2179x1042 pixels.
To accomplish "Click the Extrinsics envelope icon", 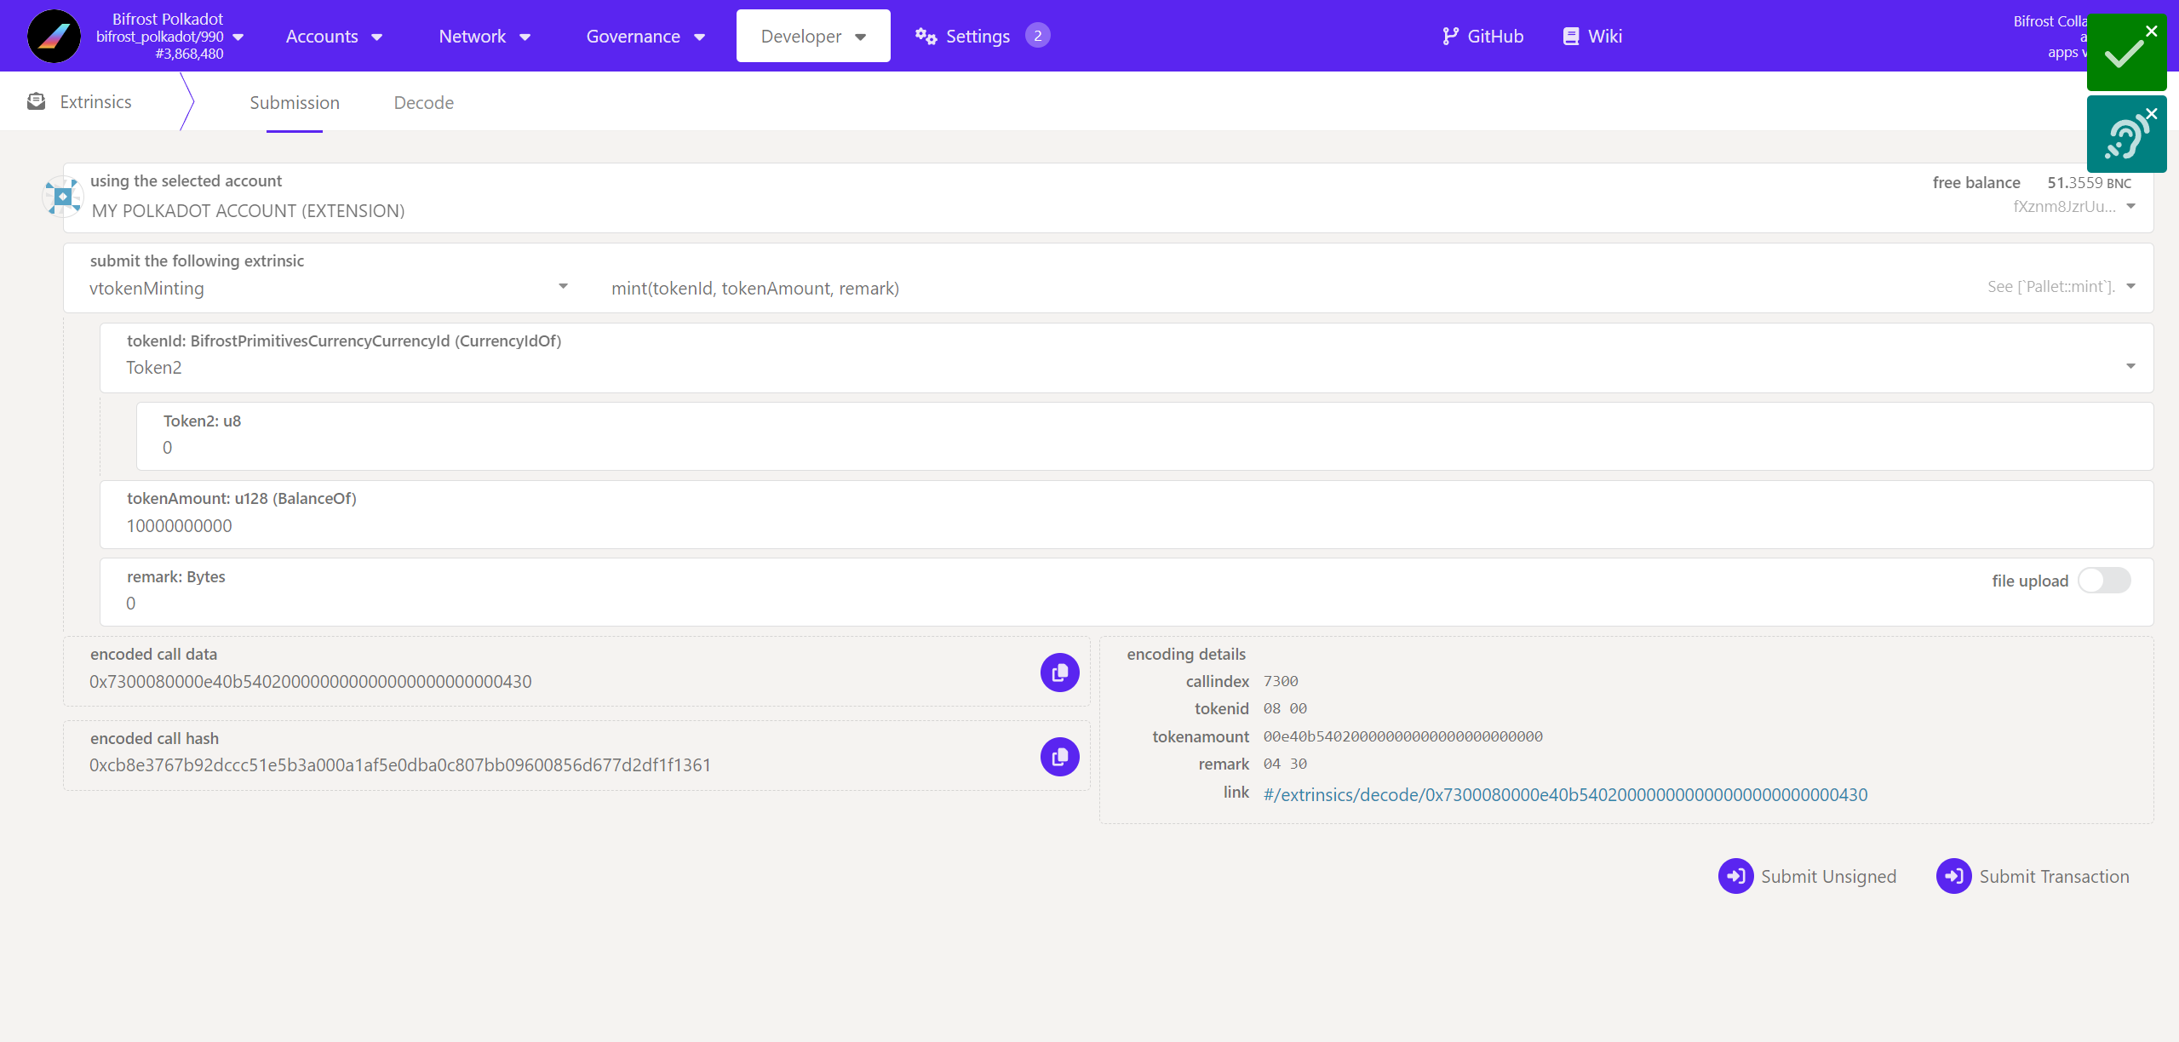I will point(36,102).
